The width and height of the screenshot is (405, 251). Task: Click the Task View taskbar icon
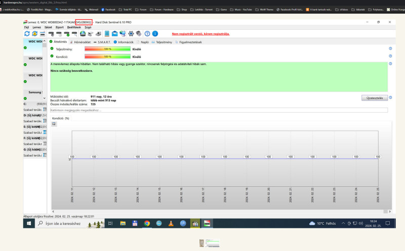[110, 223]
